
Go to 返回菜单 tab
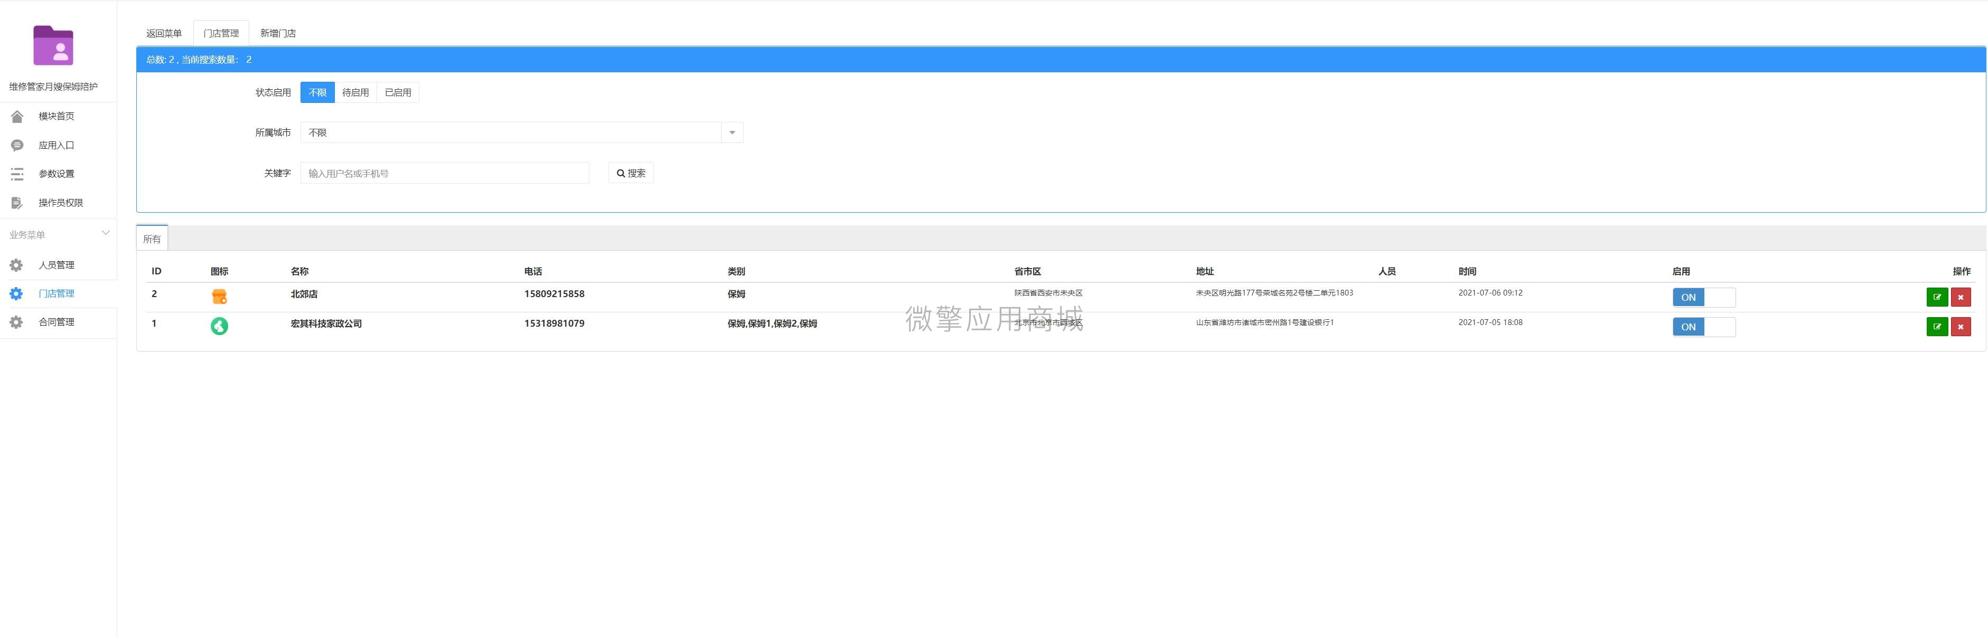coord(164,33)
